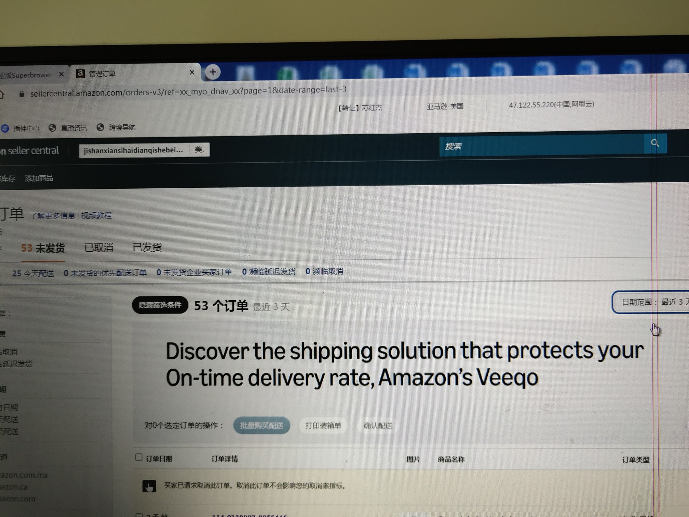Open the 日期范围 最近3天 dropdown

[651, 302]
